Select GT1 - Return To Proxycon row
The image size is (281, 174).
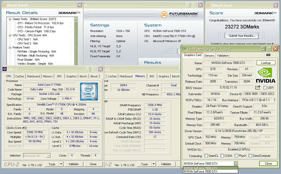pyautogui.click(x=41, y=23)
